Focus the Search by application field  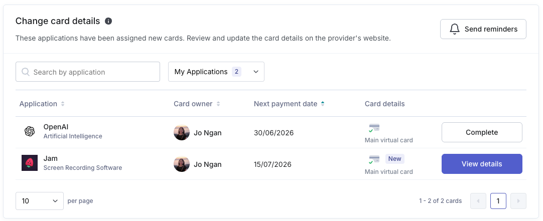click(88, 72)
